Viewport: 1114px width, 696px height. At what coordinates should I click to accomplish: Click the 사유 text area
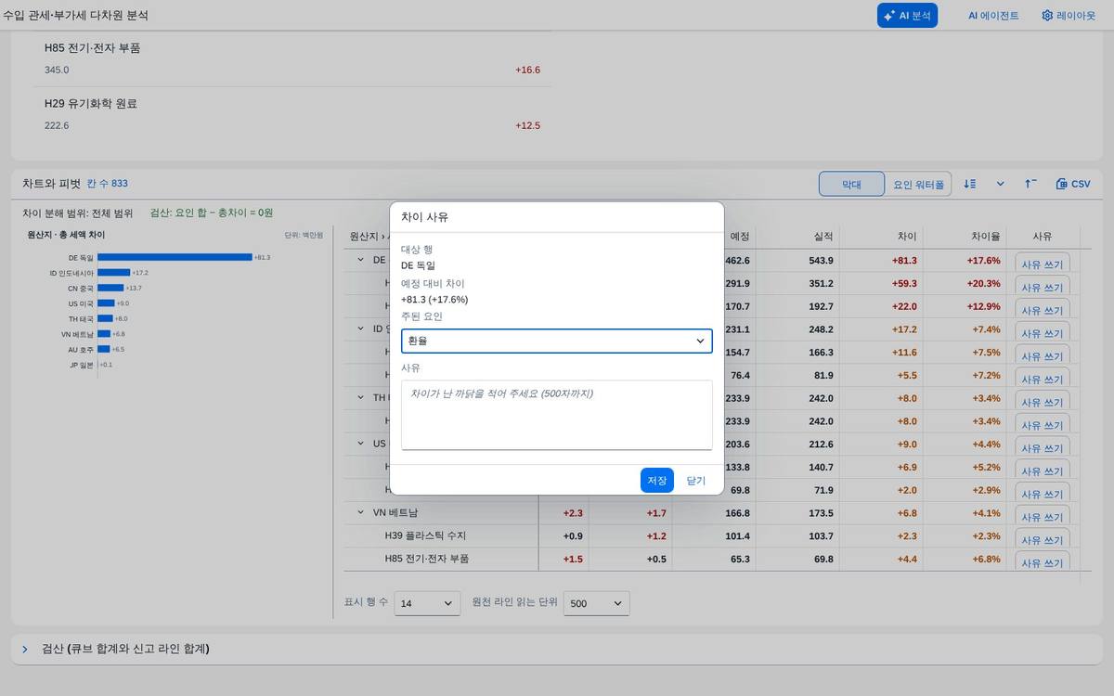pos(557,415)
